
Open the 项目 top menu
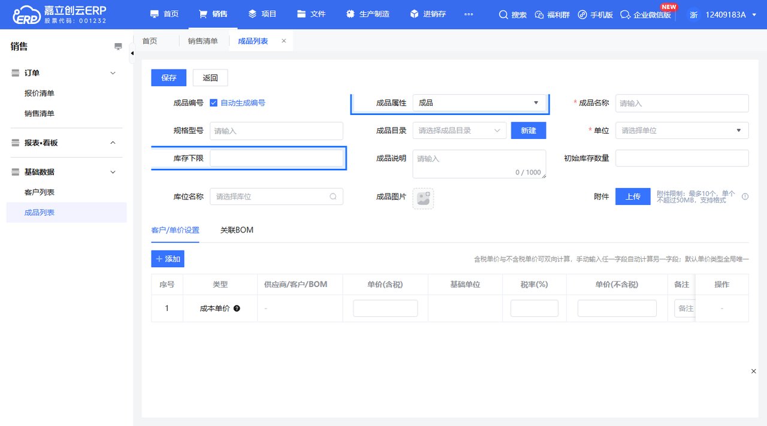pyautogui.click(x=262, y=14)
